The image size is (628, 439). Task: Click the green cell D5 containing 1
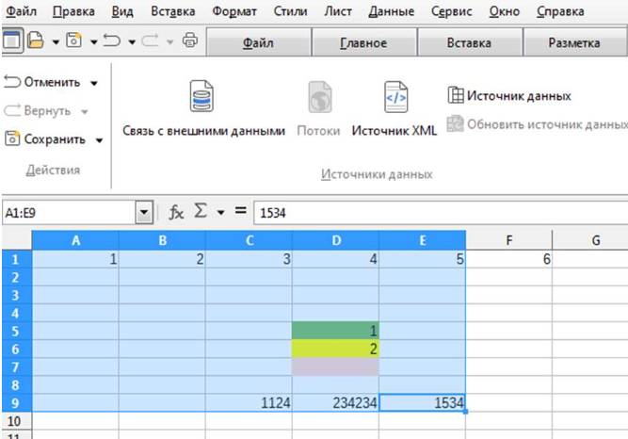click(335, 331)
